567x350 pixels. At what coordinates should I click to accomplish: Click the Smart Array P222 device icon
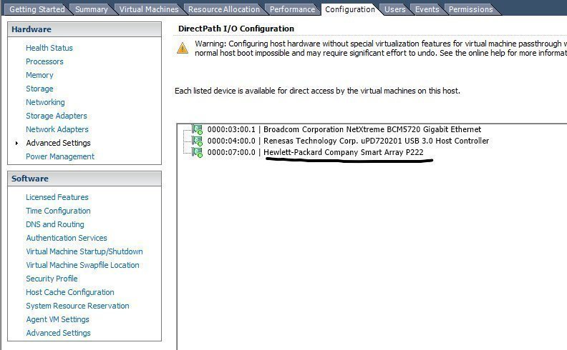[x=198, y=152]
